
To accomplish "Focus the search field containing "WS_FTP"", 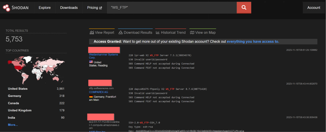I will (172, 8).
